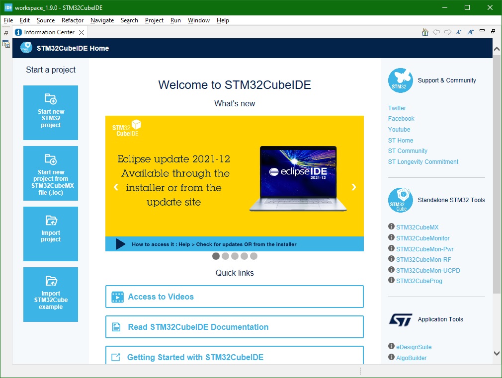
Task: Open the STM32CubeMonitor link
Action: pyautogui.click(x=422, y=238)
